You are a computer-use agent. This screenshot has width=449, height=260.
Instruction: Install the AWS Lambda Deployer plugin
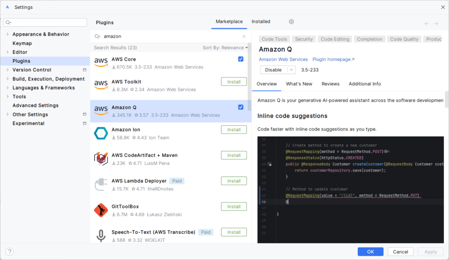point(234,181)
